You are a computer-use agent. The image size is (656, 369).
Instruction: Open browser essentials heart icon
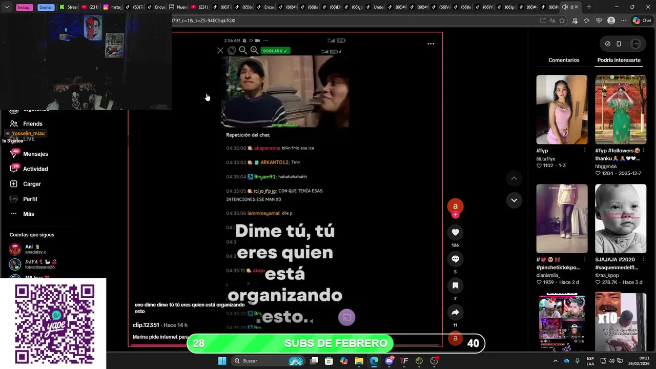(x=599, y=20)
